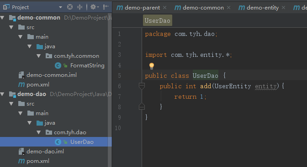The width and height of the screenshot is (307, 167).
Task: Click the fold end marker on line 8
Action: [x=142, y=106]
